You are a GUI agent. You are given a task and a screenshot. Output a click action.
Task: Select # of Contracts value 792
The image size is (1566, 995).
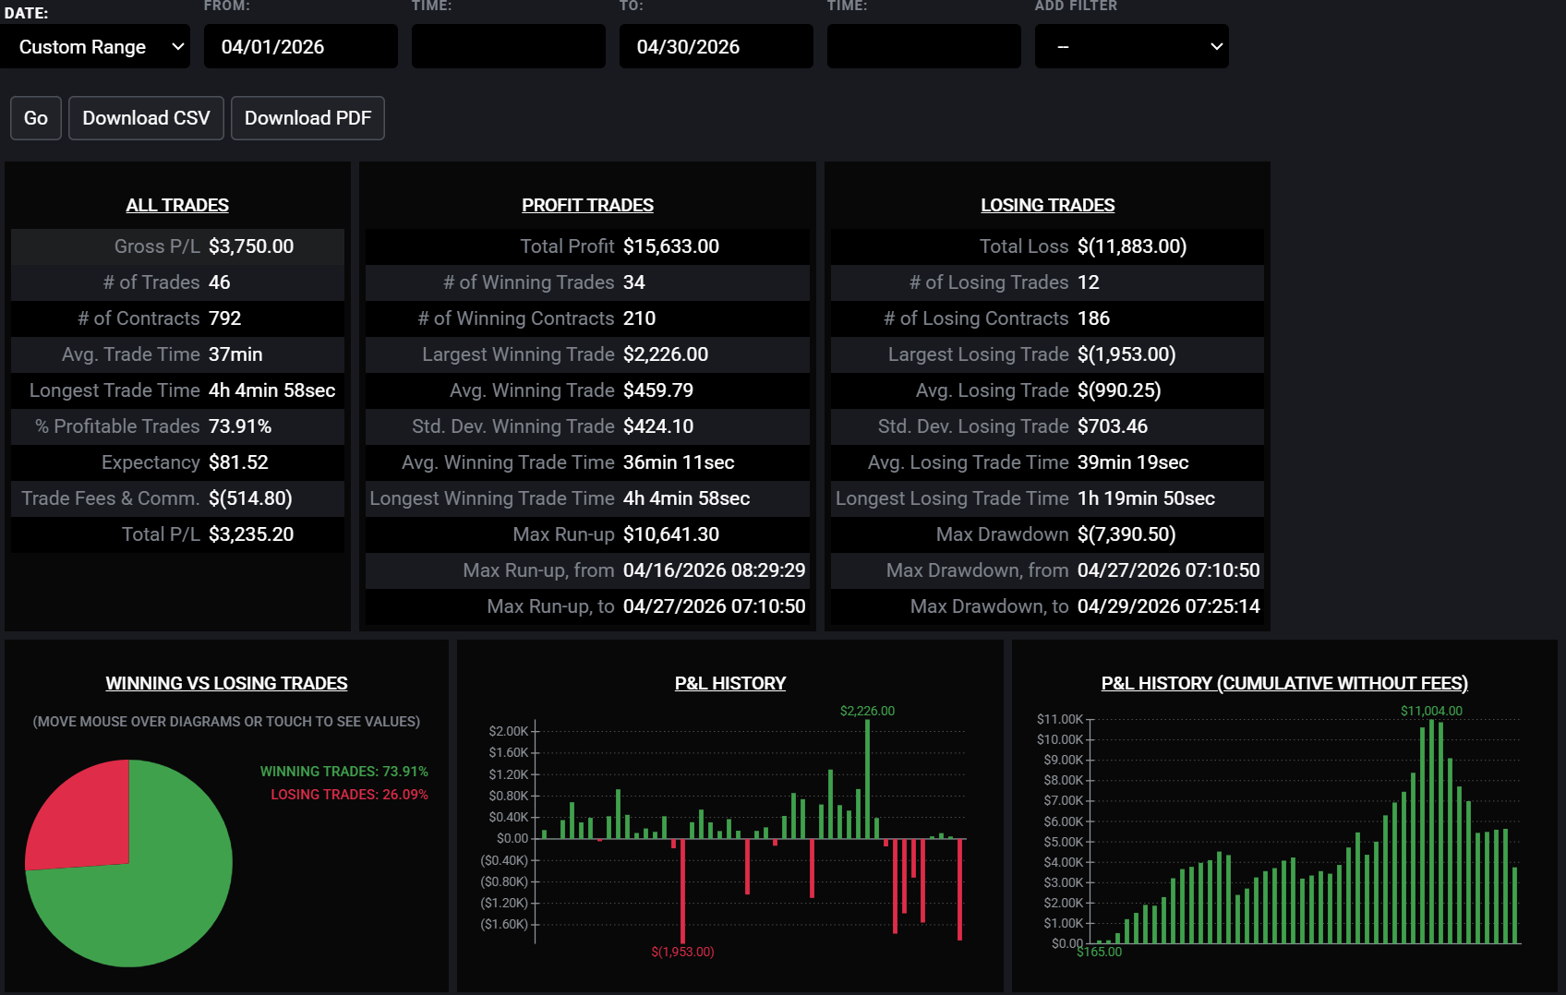click(x=224, y=318)
